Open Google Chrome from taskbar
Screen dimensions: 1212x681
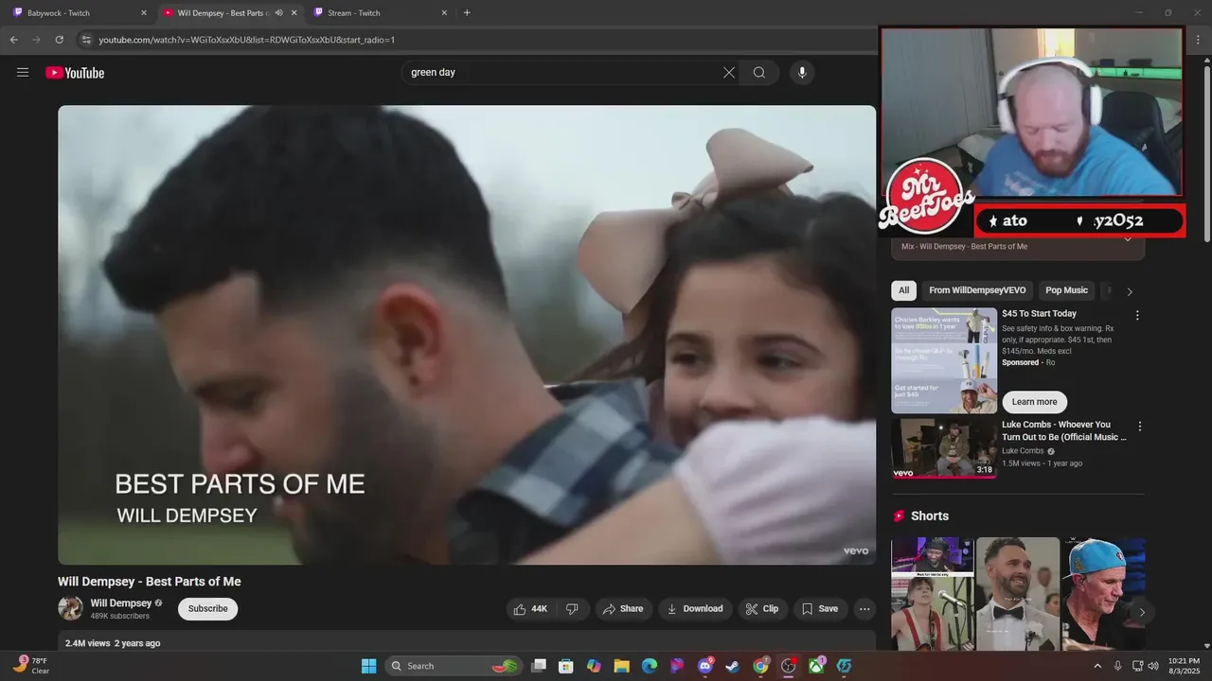(760, 666)
